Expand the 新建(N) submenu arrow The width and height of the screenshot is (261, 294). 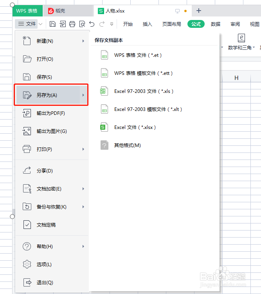click(83, 41)
